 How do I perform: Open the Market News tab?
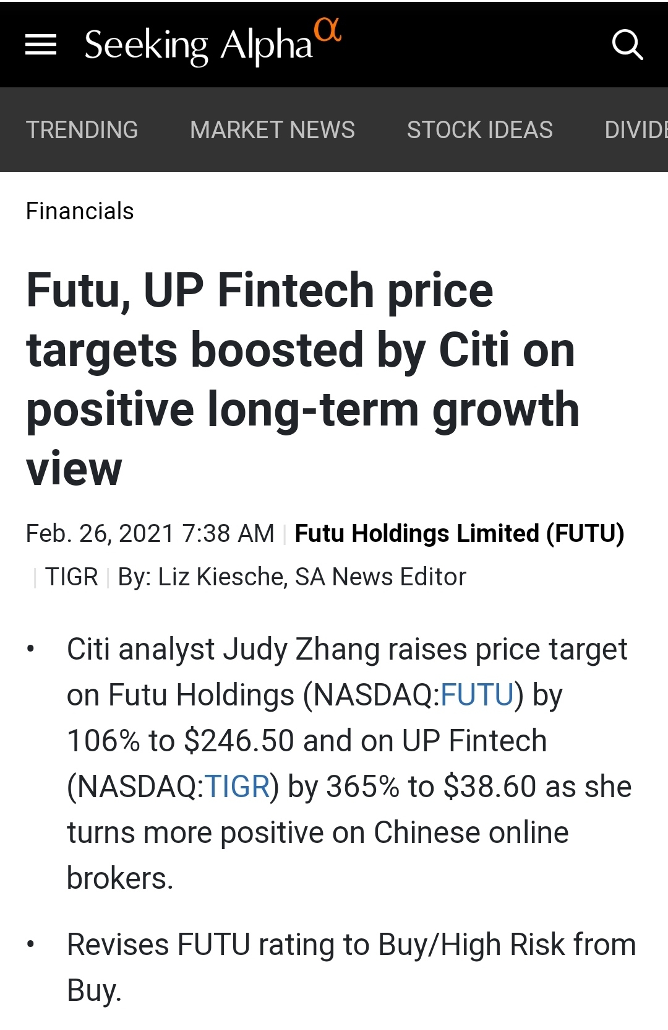[x=272, y=130]
